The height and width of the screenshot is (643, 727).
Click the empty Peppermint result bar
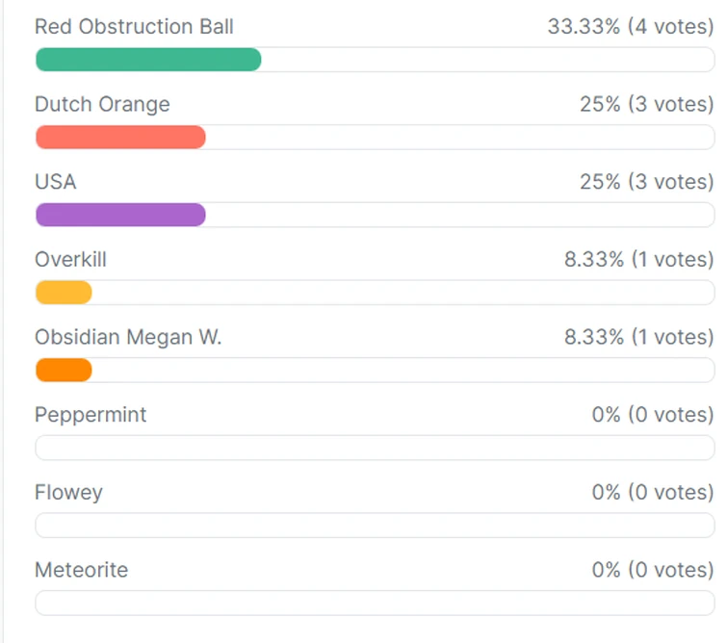(375, 448)
